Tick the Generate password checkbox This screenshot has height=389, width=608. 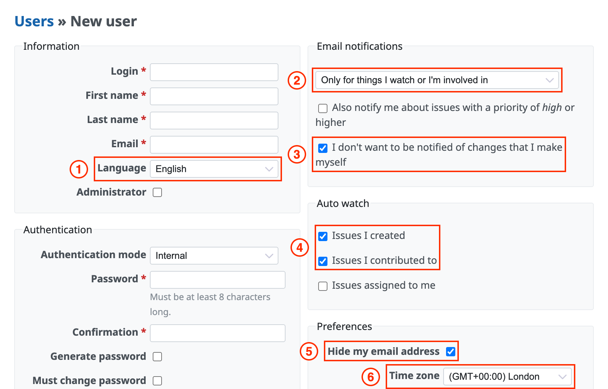(x=157, y=357)
